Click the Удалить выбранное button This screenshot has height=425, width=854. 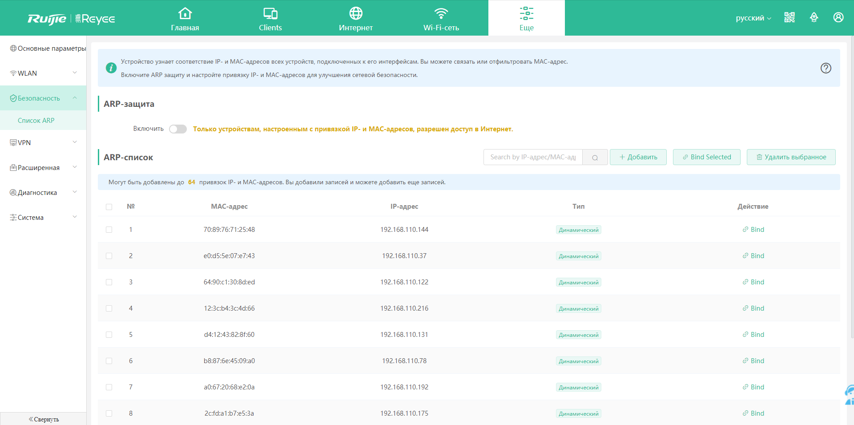[791, 157]
